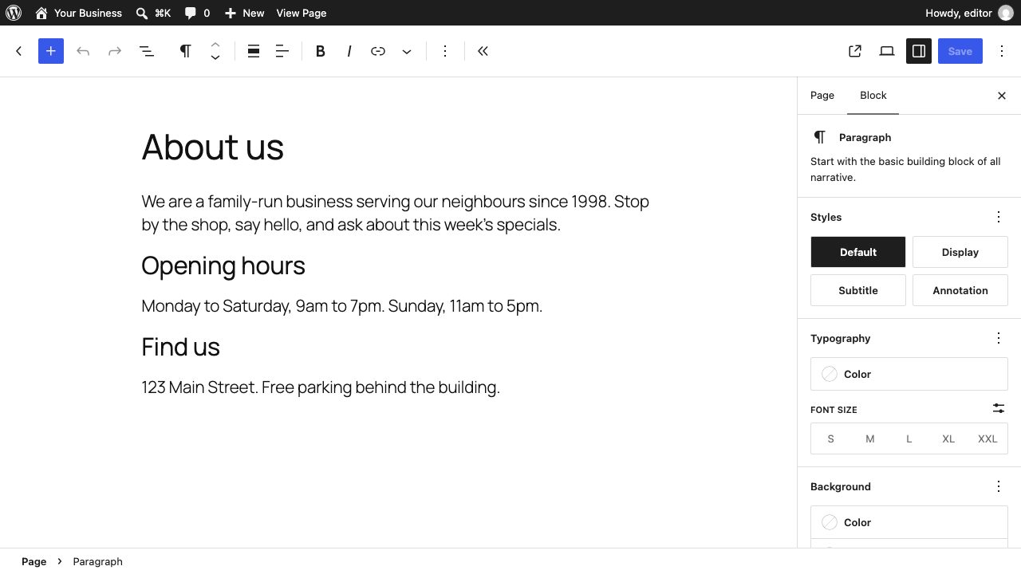The image size is (1021, 574).
Task: Move the block down
Action: [215, 58]
